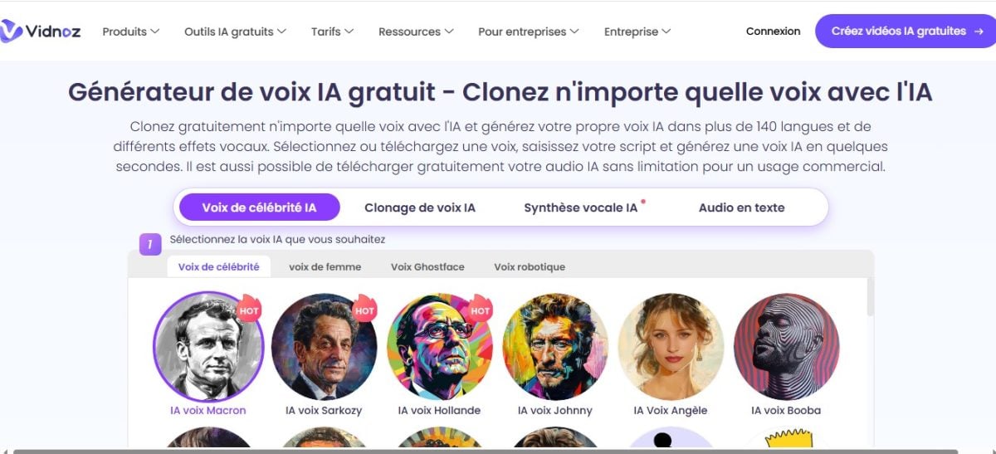Select the IA voix Macron avatar

[x=208, y=346]
